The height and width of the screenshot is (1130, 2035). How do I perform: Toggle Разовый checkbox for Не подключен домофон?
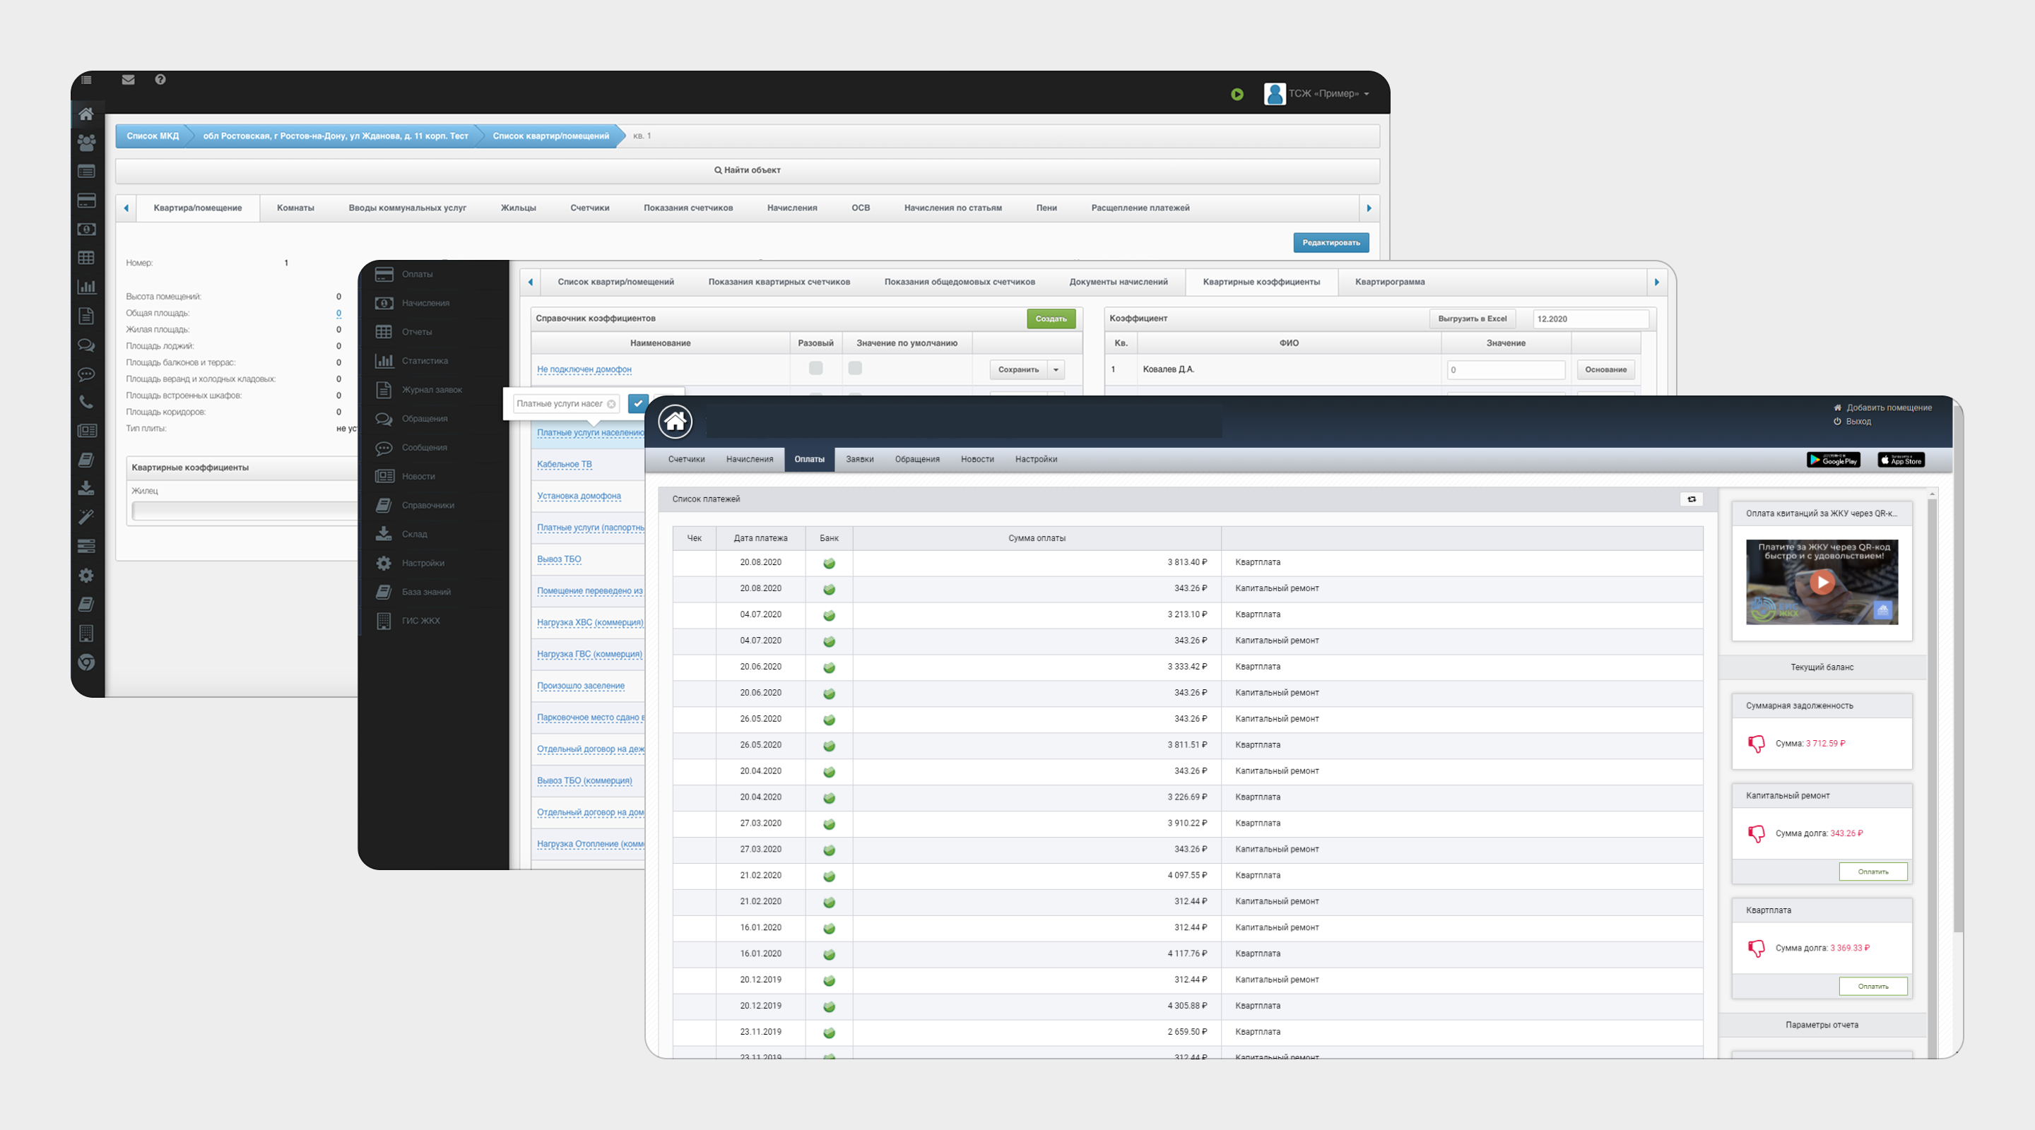click(x=815, y=369)
